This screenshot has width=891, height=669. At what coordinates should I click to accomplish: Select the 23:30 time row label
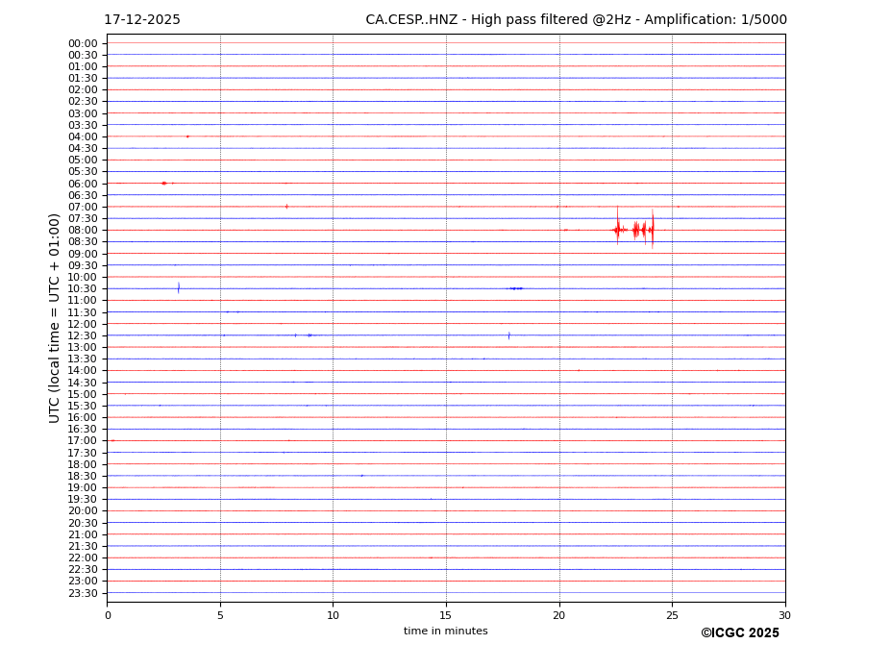(x=82, y=593)
